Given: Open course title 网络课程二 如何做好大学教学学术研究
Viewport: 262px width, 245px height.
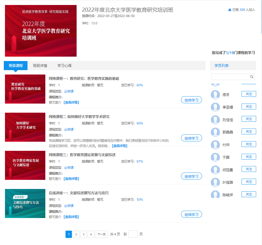Looking at the screenshot, I should [x=79, y=117].
